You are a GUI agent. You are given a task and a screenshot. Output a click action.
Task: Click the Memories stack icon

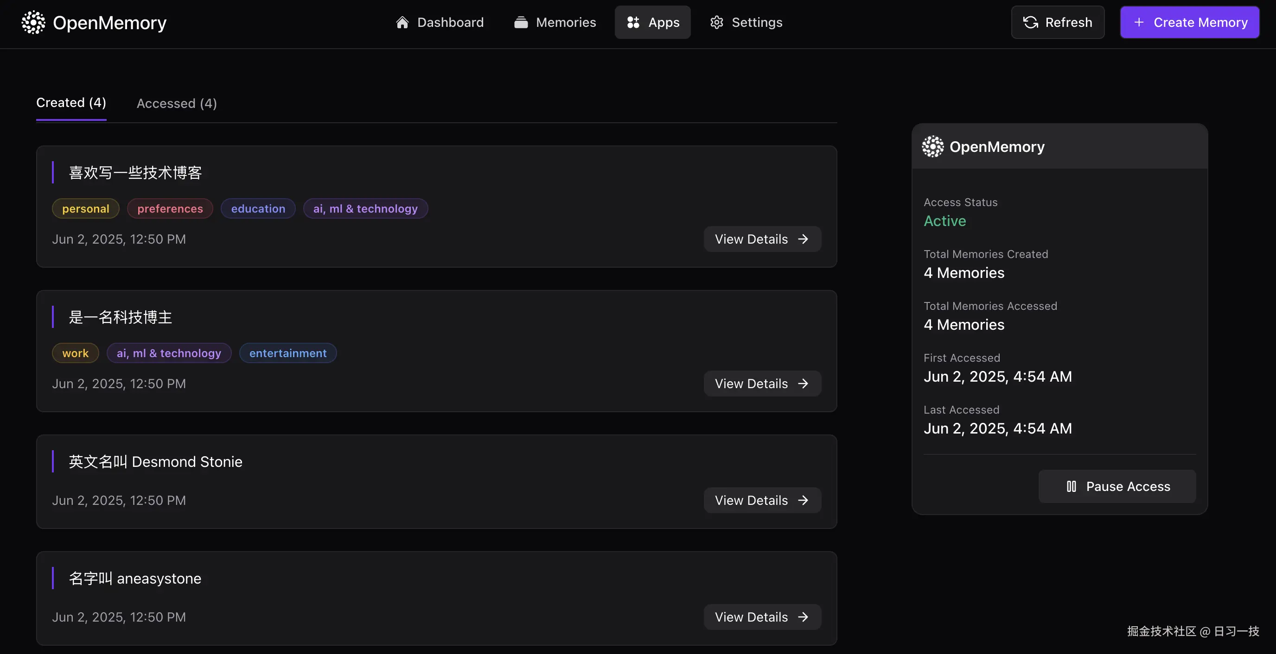point(521,22)
